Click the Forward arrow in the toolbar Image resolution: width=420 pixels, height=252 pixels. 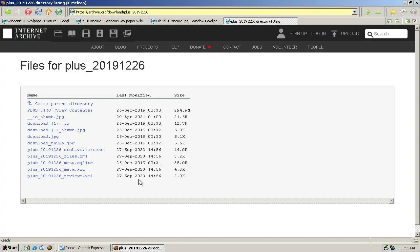coord(18,12)
